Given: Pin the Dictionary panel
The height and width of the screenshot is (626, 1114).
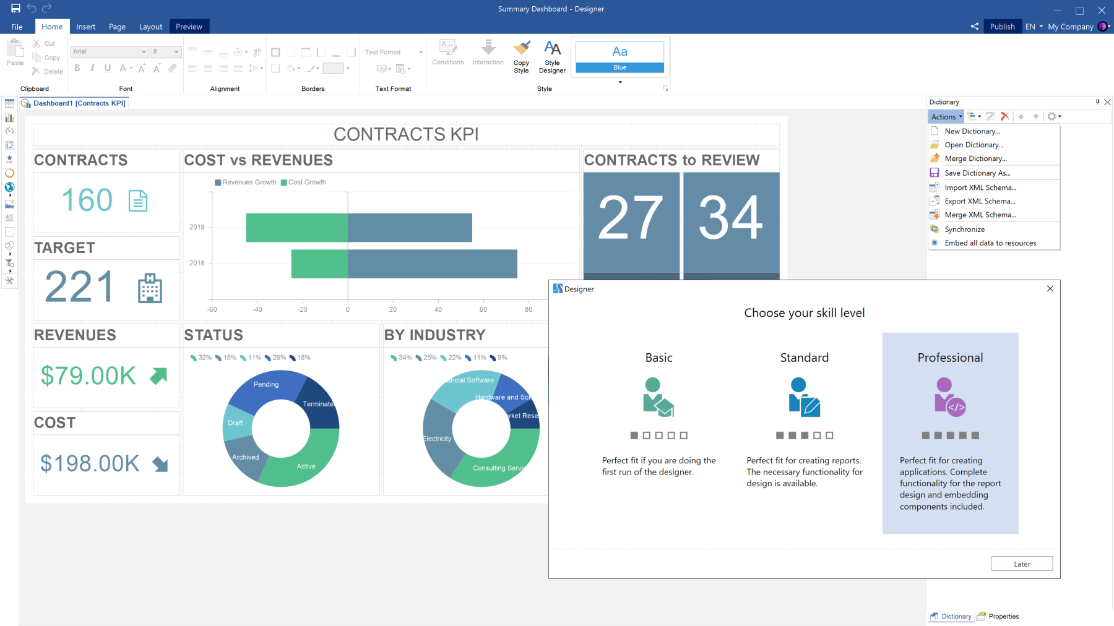Looking at the screenshot, I should tap(1097, 102).
